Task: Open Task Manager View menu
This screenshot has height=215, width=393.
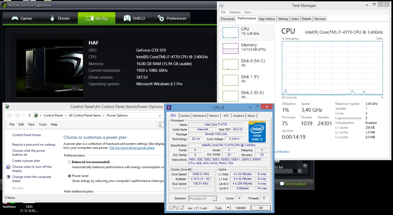Action: [247, 12]
